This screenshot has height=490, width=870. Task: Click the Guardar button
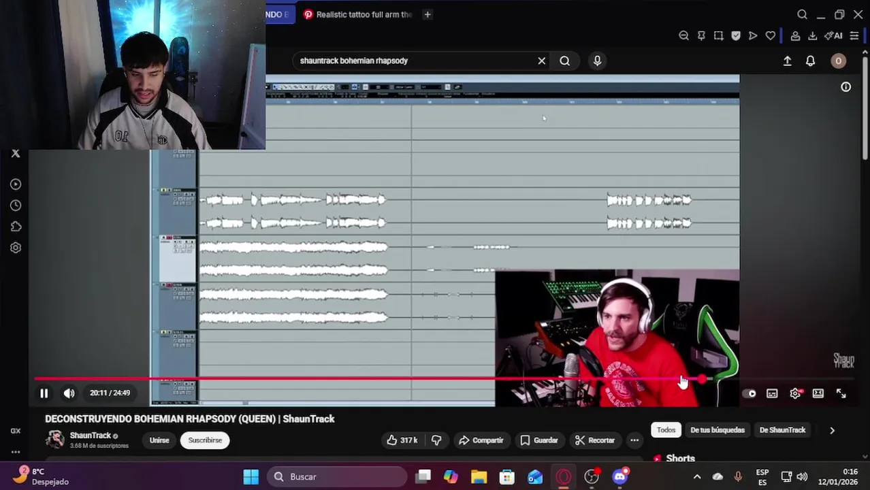click(539, 440)
